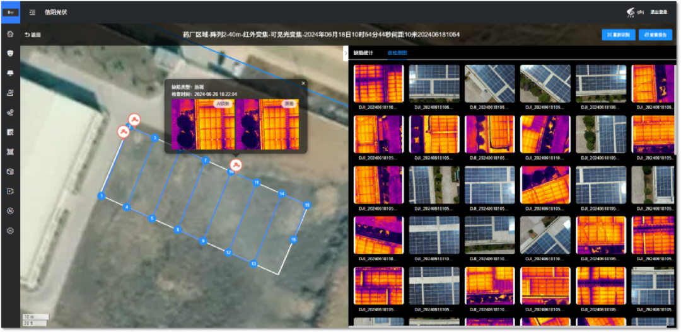The width and height of the screenshot is (681, 332).
Task: Open the settings gear in left sidebar
Action: pos(10,231)
